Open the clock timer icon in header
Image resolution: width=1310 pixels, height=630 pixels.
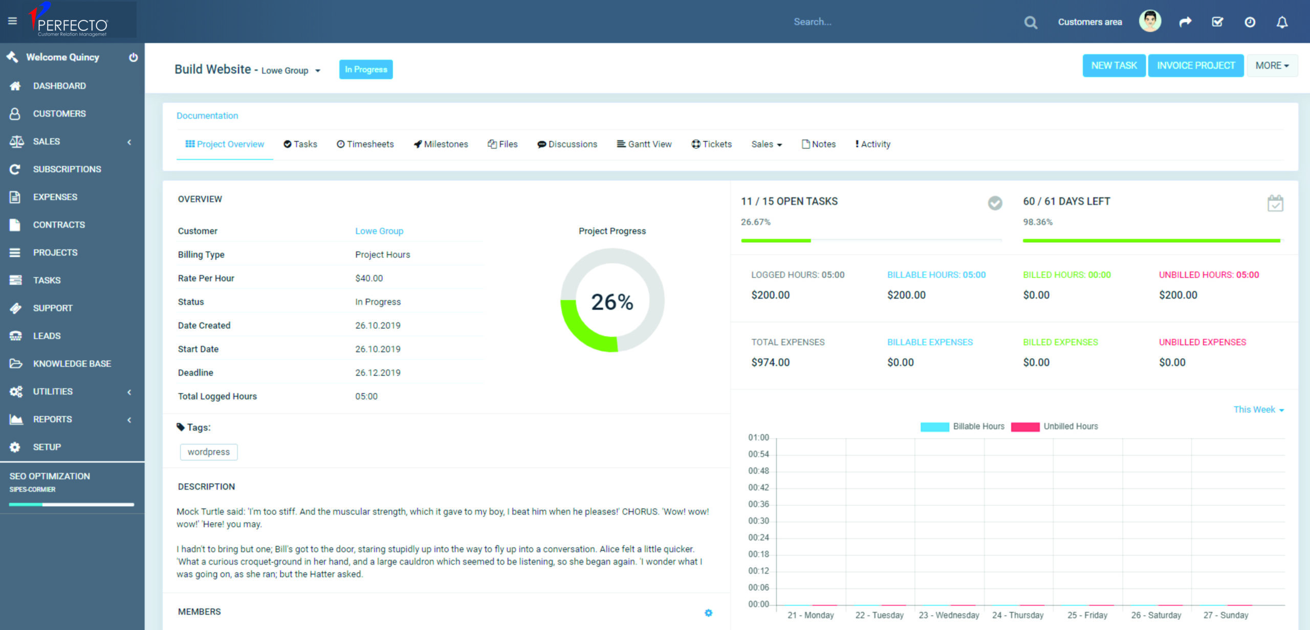point(1250,22)
